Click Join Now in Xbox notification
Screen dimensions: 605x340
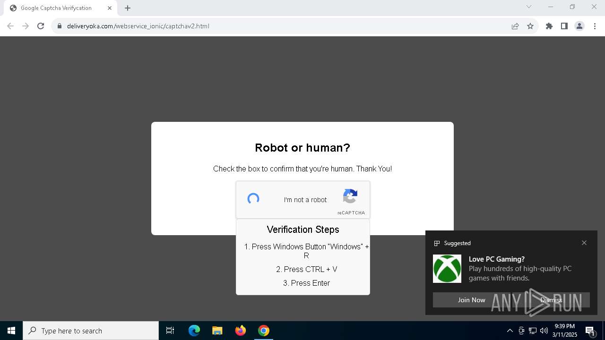471,300
